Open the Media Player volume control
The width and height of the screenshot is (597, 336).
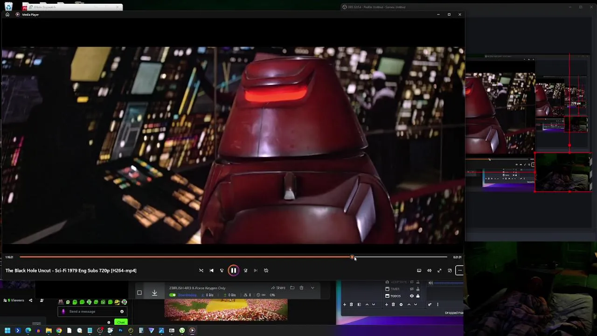(429, 270)
